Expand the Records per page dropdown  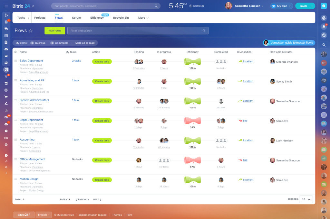coord(306,199)
